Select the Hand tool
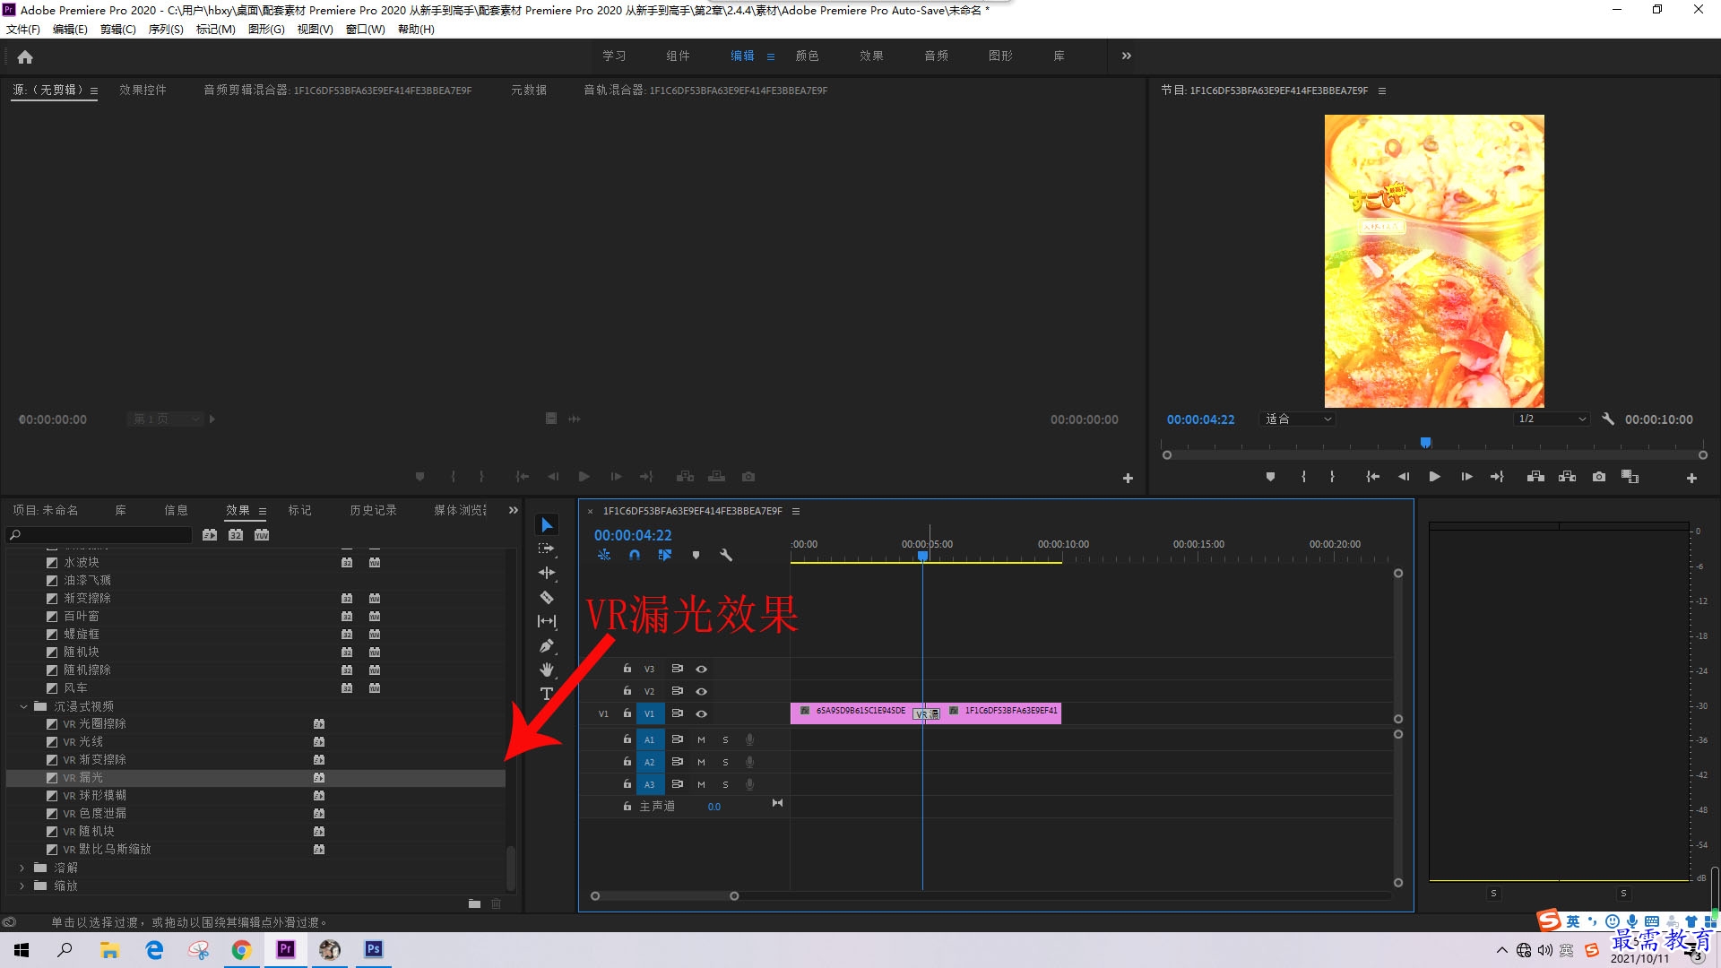Screen dimensions: 1721x968 coord(547,670)
